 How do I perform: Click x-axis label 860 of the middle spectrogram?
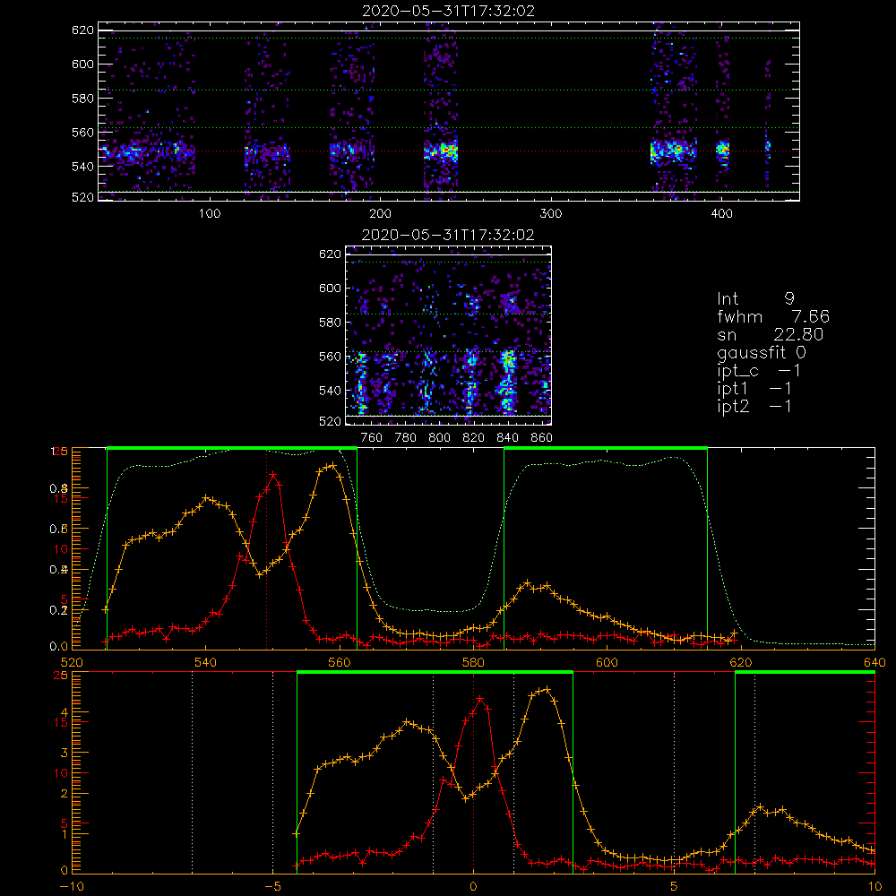click(x=541, y=438)
